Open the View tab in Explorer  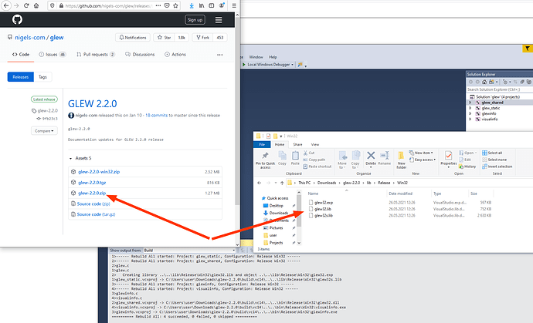pos(315,144)
